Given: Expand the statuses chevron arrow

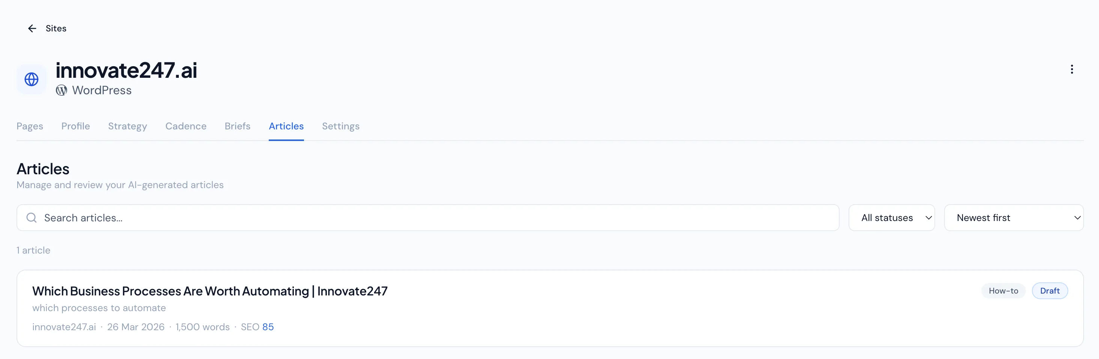Looking at the screenshot, I should point(928,218).
